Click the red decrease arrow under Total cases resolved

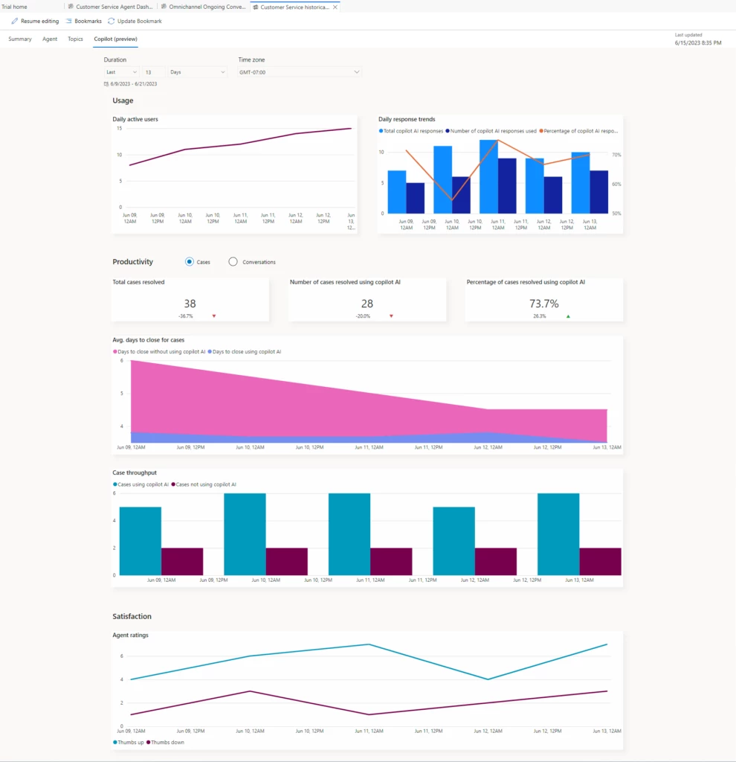tap(213, 316)
